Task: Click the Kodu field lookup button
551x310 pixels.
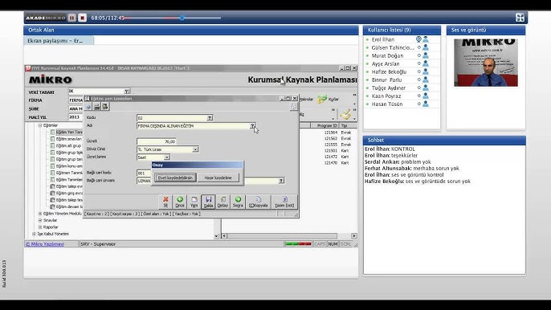Action: click(210, 118)
